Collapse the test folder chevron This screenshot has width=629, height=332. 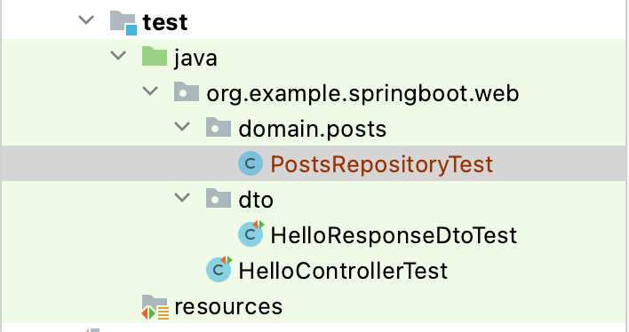click(x=86, y=20)
